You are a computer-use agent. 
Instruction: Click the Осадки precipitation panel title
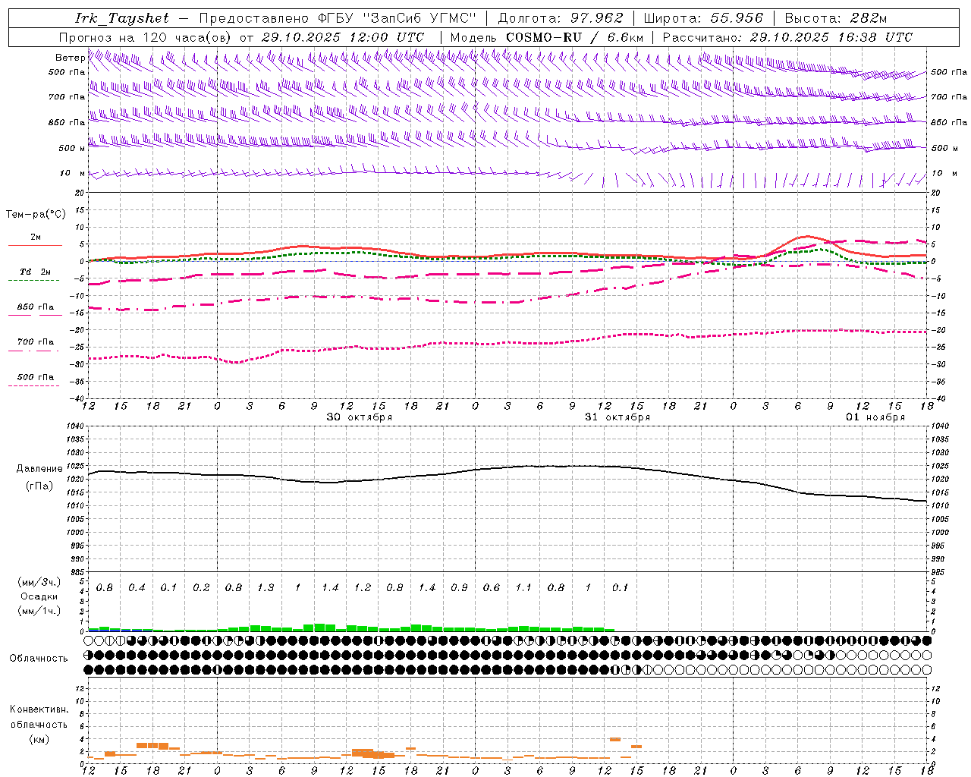[39, 596]
